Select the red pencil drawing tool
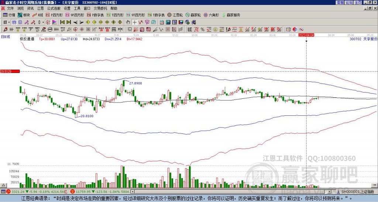The image size is (378, 202). (x=5, y=29)
